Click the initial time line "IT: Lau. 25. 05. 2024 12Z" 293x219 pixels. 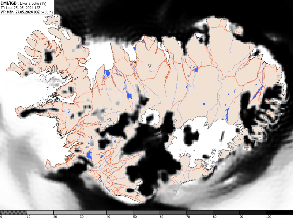[21, 8]
